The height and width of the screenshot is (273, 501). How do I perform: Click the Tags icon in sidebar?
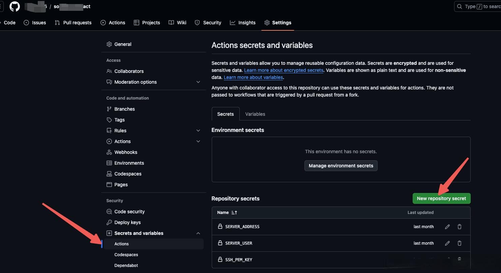(109, 120)
